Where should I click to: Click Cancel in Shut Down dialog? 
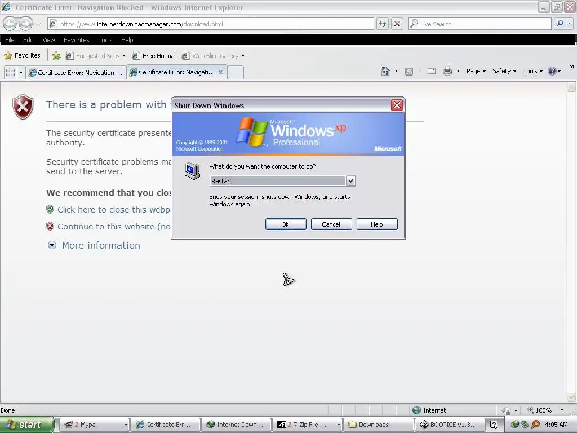[331, 224]
